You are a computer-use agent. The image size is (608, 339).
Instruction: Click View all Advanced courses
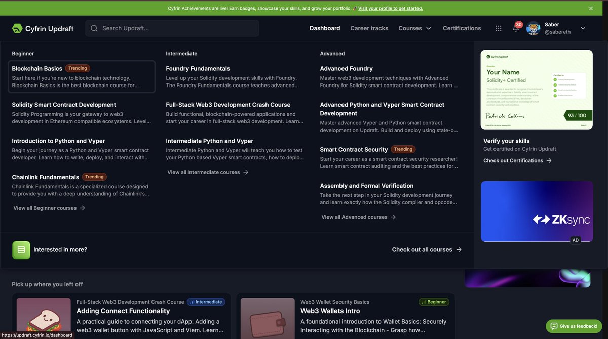(359, 217)
